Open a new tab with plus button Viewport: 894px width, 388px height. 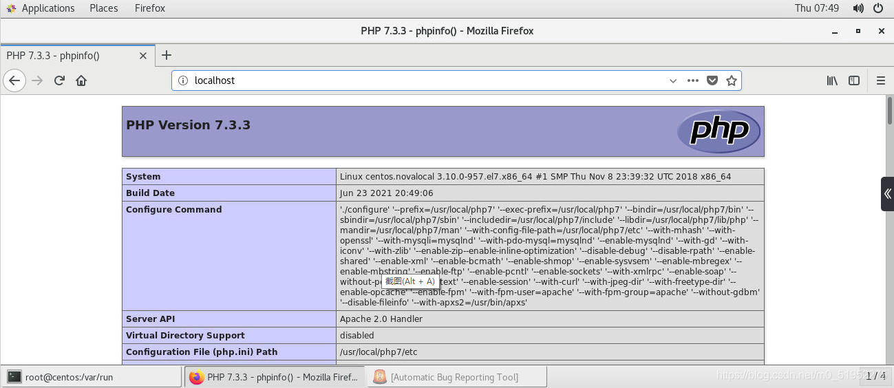(166, 56)
